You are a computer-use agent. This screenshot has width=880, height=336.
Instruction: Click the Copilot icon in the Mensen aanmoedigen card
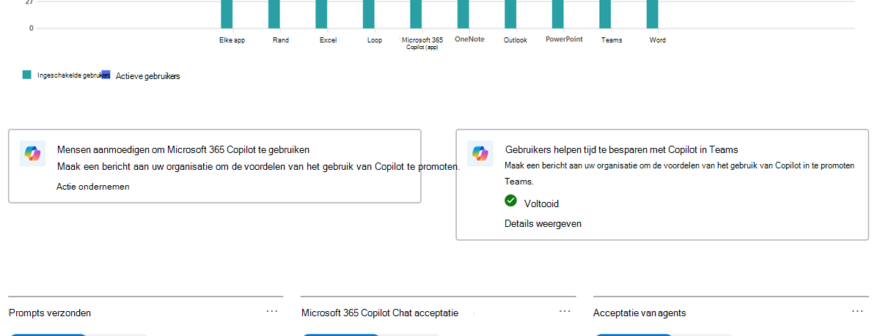coord(32,153)
